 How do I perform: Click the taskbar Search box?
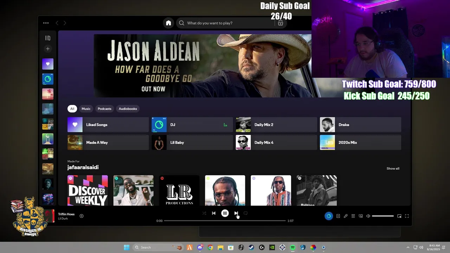pos(158,247)
